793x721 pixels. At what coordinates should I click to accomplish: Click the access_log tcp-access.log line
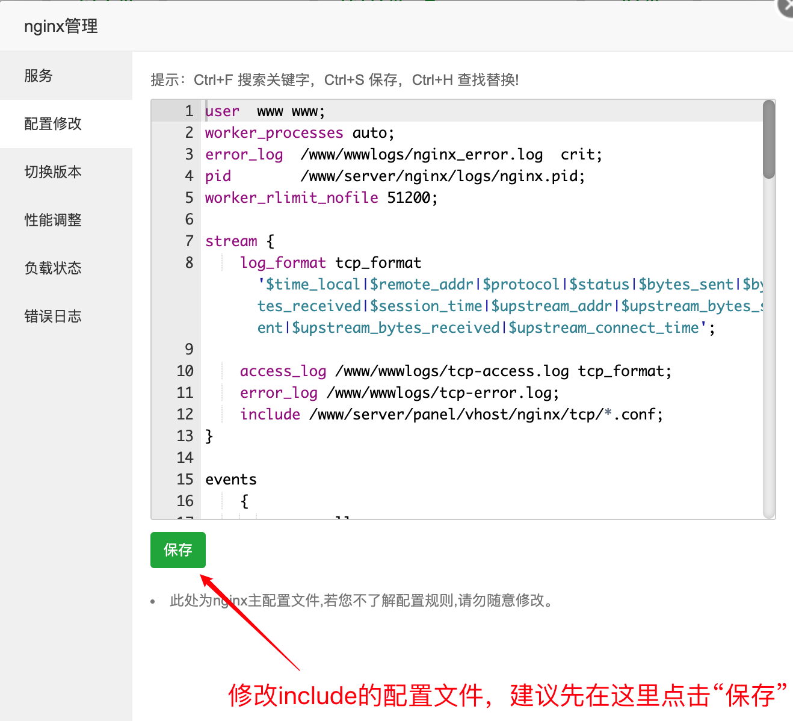(455, 371)
